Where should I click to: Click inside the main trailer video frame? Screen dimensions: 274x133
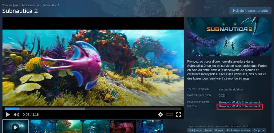93,68
